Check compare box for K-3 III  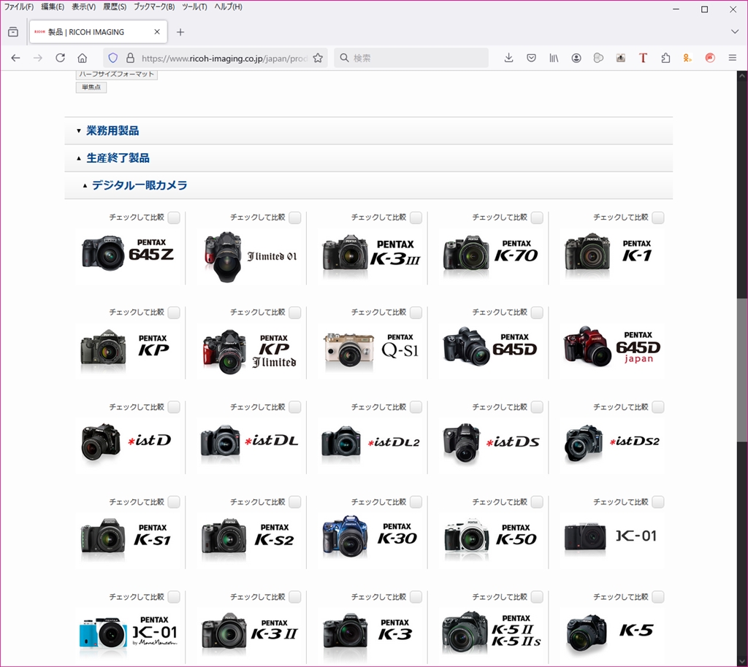pos(416,217)
